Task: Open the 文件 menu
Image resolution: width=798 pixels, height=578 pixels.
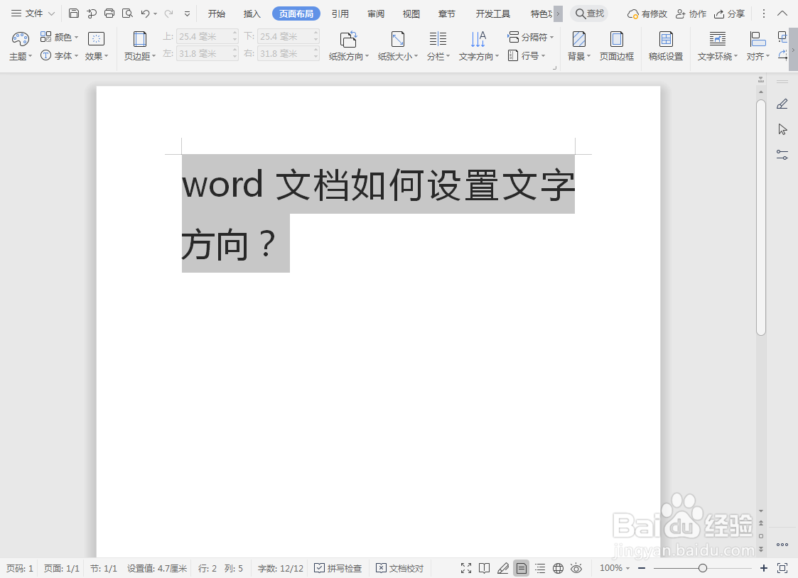Action: pyautogui.click(x=30, y=13)
